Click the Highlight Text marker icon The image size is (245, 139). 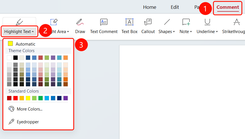19,22
